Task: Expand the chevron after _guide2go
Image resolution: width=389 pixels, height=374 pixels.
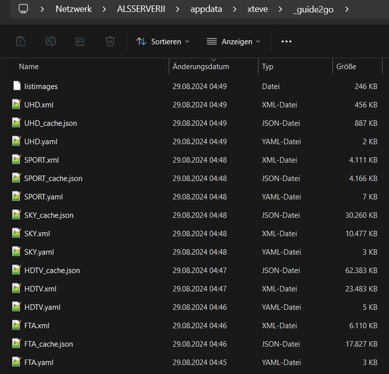Action: click(347, 9)
